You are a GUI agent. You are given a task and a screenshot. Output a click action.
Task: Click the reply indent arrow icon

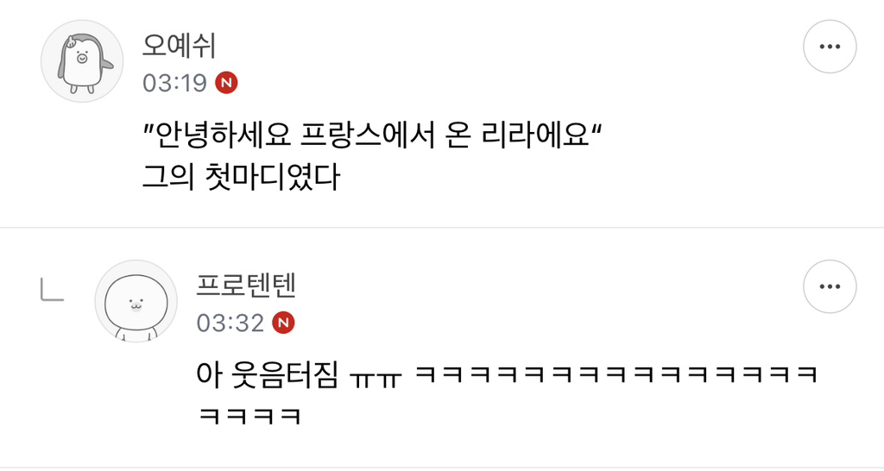[x=52, y=291]
